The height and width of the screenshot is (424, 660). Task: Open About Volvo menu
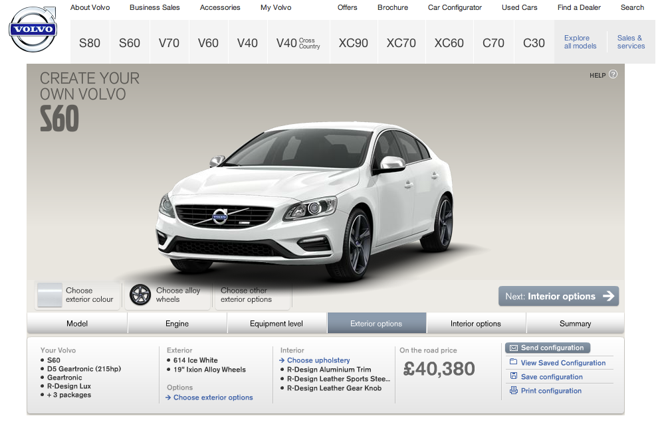coord(90,7)
